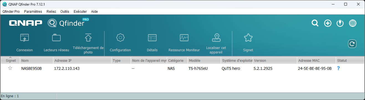Sort by Nom de l'appareil myQNAPcloud column

149,60
